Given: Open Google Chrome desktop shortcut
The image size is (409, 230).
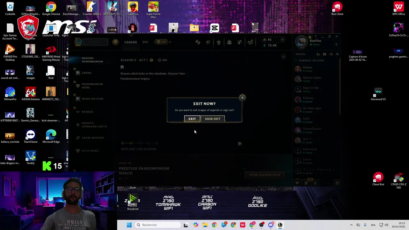Looking at the screenshot, I should pos(51,9).
